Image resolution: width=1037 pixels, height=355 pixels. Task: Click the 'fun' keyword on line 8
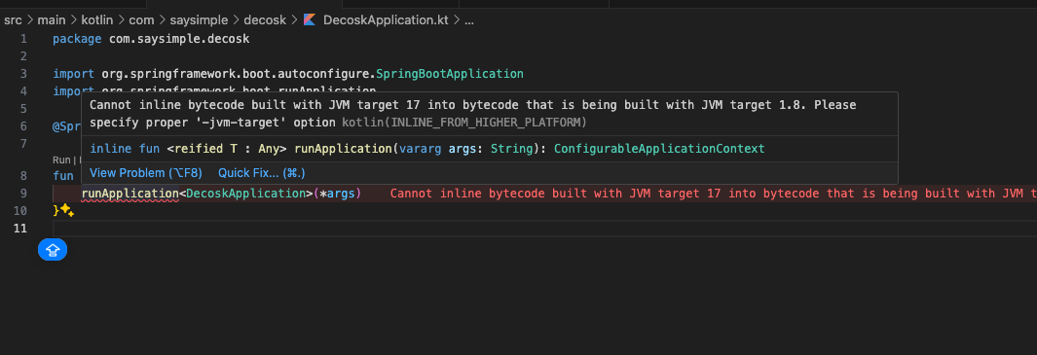point(63,176)
